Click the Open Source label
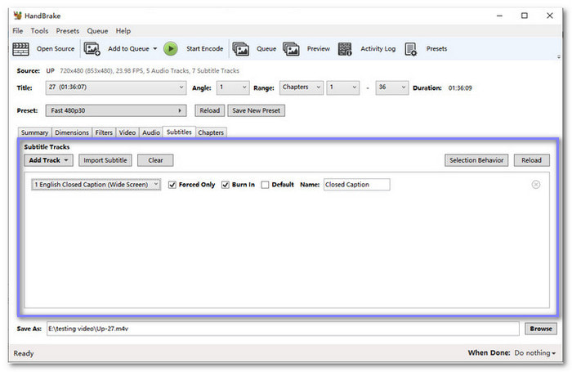Image resolution: width=572 pixels, height=372 pixels. [x=56, y=49]
